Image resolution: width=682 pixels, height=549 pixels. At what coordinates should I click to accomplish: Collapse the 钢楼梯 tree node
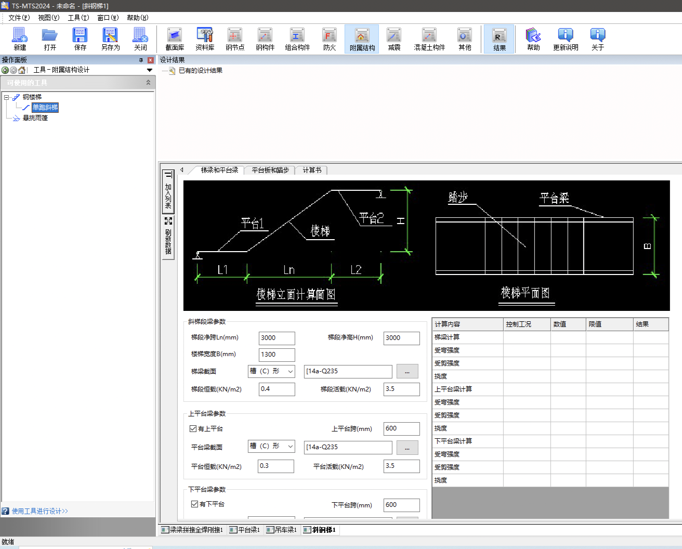6,97
